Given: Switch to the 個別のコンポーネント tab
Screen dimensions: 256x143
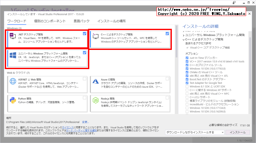Looking at the screenshot, I should pyautogui.click(x=50, y=21).
